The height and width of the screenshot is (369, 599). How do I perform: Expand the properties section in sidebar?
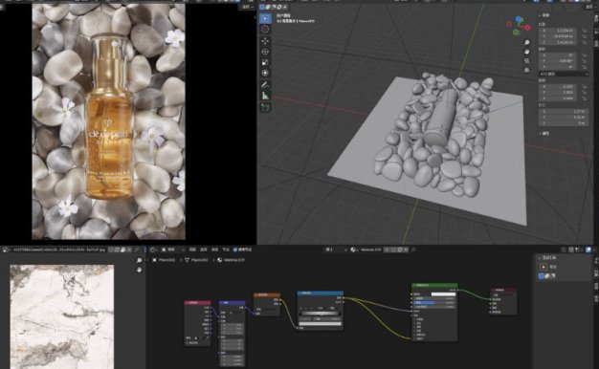pos(544,134)
